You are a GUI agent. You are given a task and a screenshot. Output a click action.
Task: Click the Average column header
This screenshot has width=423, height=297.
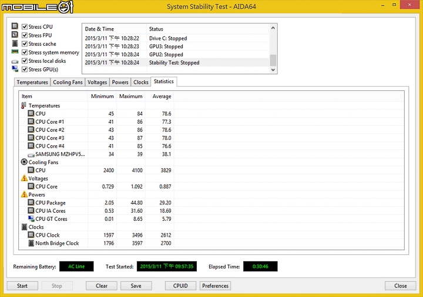click(x=159, y=96)
